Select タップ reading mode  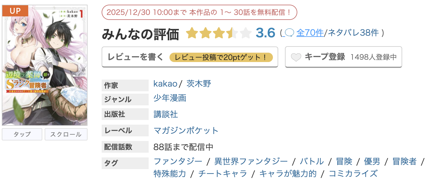pos(22,134)
